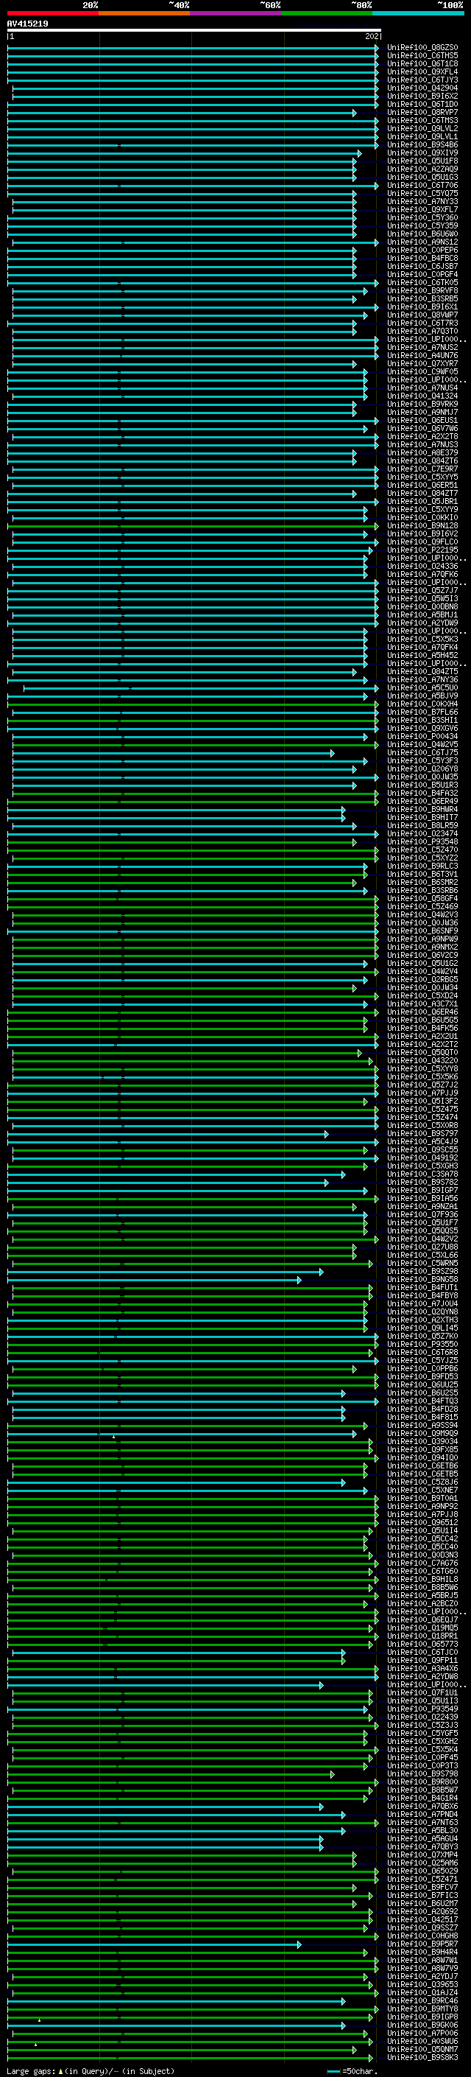The width and height of the screenshot is (471, 2077).
Task: Click hit label UniRef100_A2X2U1
Action: [422, 1036]
